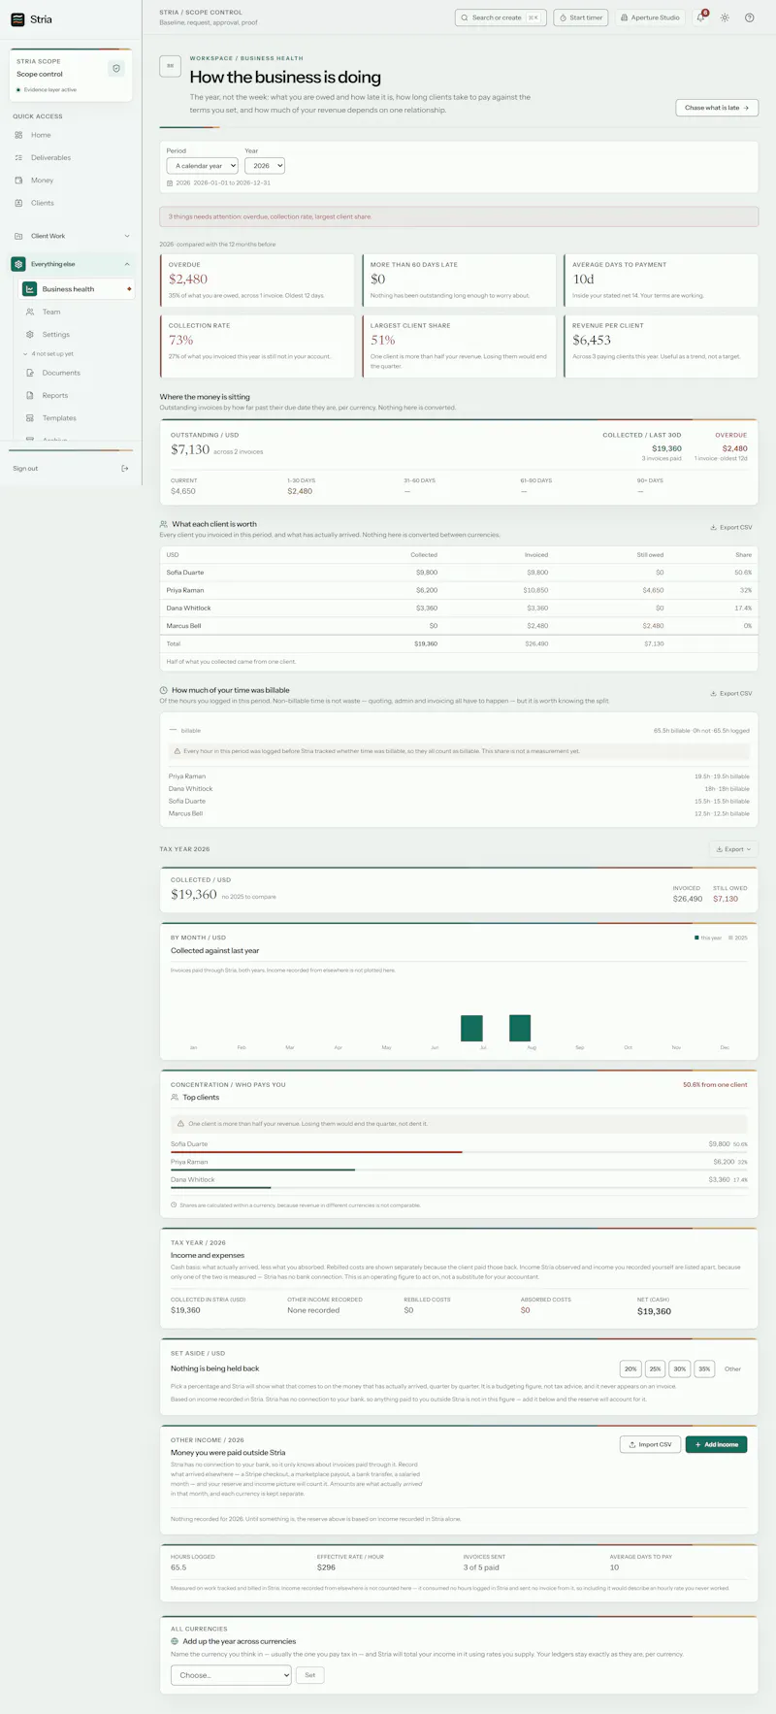Go to Home in quick access
The width and height of the screenshot is (776, 1714).
pyautogui.click(x=70, y=135)
